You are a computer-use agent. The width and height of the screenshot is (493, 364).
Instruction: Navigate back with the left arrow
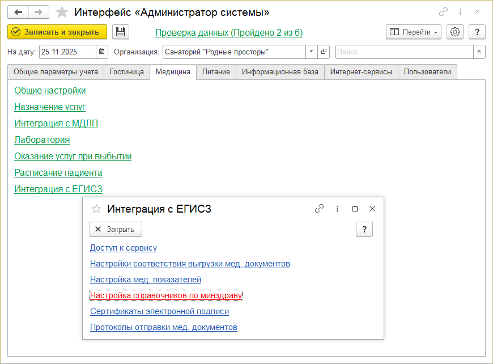18,12
